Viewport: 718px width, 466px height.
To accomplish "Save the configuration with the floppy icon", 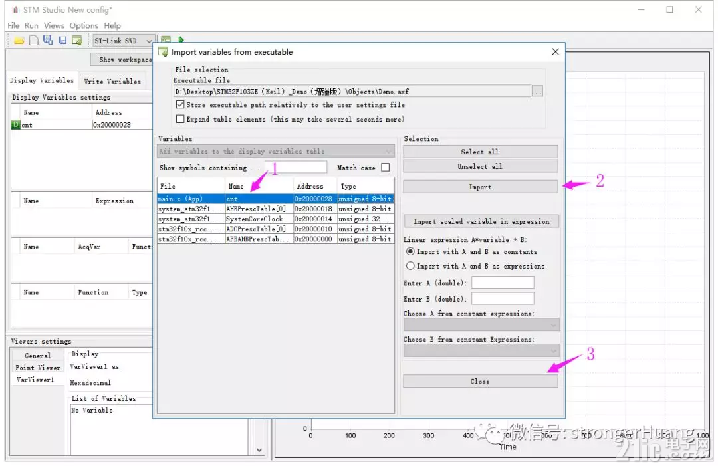I will click(62, 41).
